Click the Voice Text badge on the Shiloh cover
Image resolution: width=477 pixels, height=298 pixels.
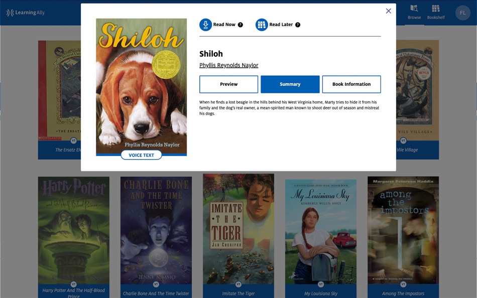(142, 155)
